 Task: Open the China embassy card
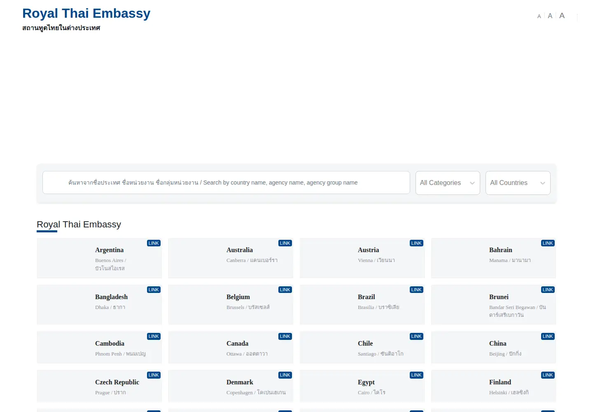tap(493, 347)
